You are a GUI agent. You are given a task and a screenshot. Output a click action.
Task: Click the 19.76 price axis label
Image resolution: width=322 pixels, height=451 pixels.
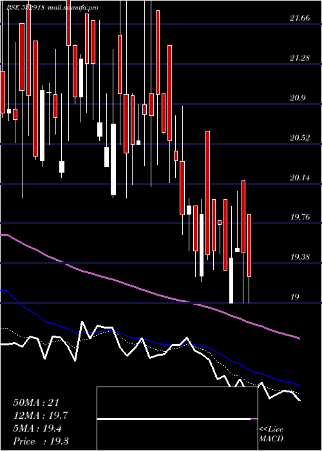(300, 217)
